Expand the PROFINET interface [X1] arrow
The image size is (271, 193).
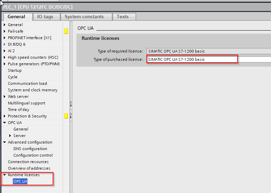[x=4, y=38]
